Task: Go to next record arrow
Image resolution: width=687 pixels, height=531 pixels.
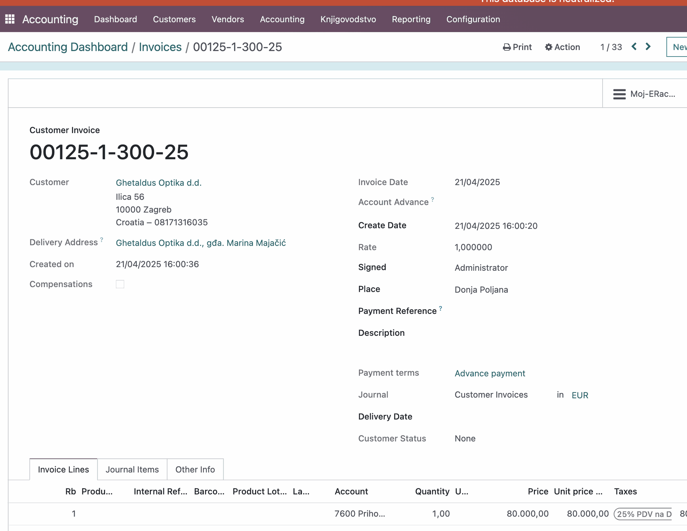Action: click(648, 46)
